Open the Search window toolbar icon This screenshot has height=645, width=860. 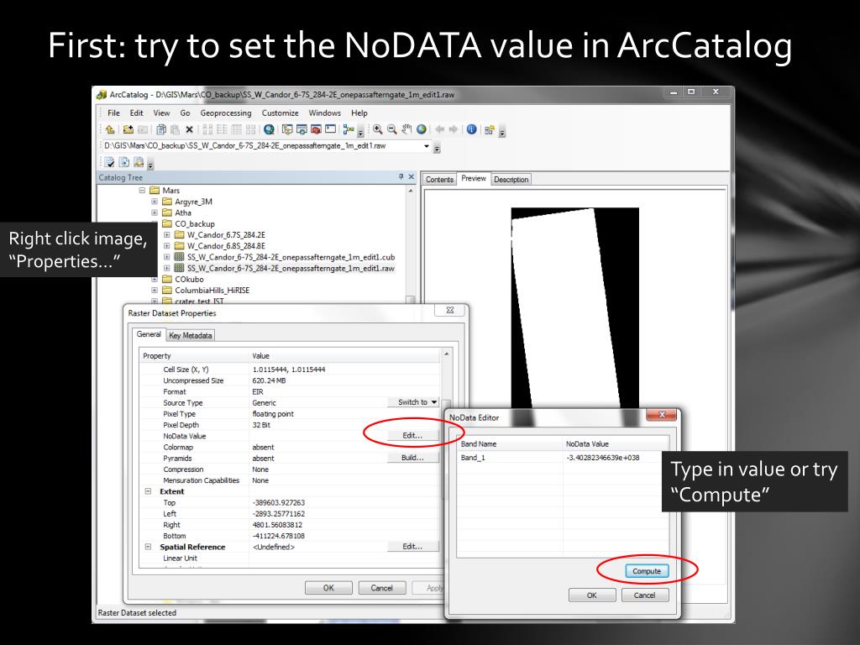click(302, 129)
